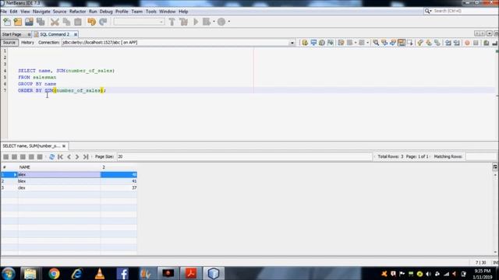Screen dimensions: 499x280
Task: Click the value 41 cell
Action: pos(119,181)
